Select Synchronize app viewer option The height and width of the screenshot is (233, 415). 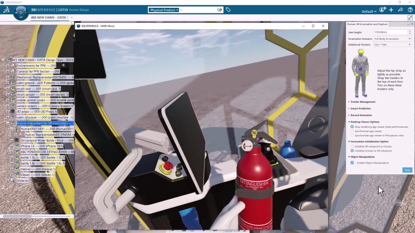click(x=352, y=131)
